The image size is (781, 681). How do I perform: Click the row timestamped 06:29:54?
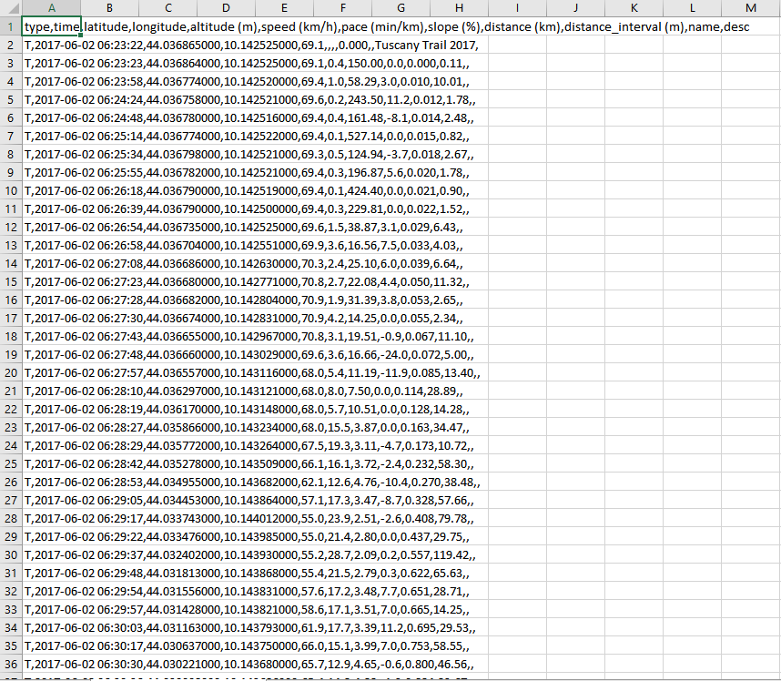[247, 592]
